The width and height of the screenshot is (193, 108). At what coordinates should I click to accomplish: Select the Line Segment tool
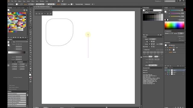(30, 25)
